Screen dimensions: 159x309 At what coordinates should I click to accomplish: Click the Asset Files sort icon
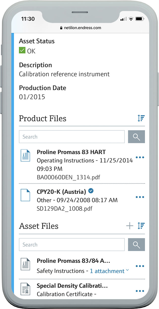[141, 226]
